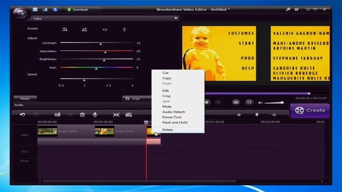
Task: Click the timeline playhead marker
Action: tap(146, 122)
